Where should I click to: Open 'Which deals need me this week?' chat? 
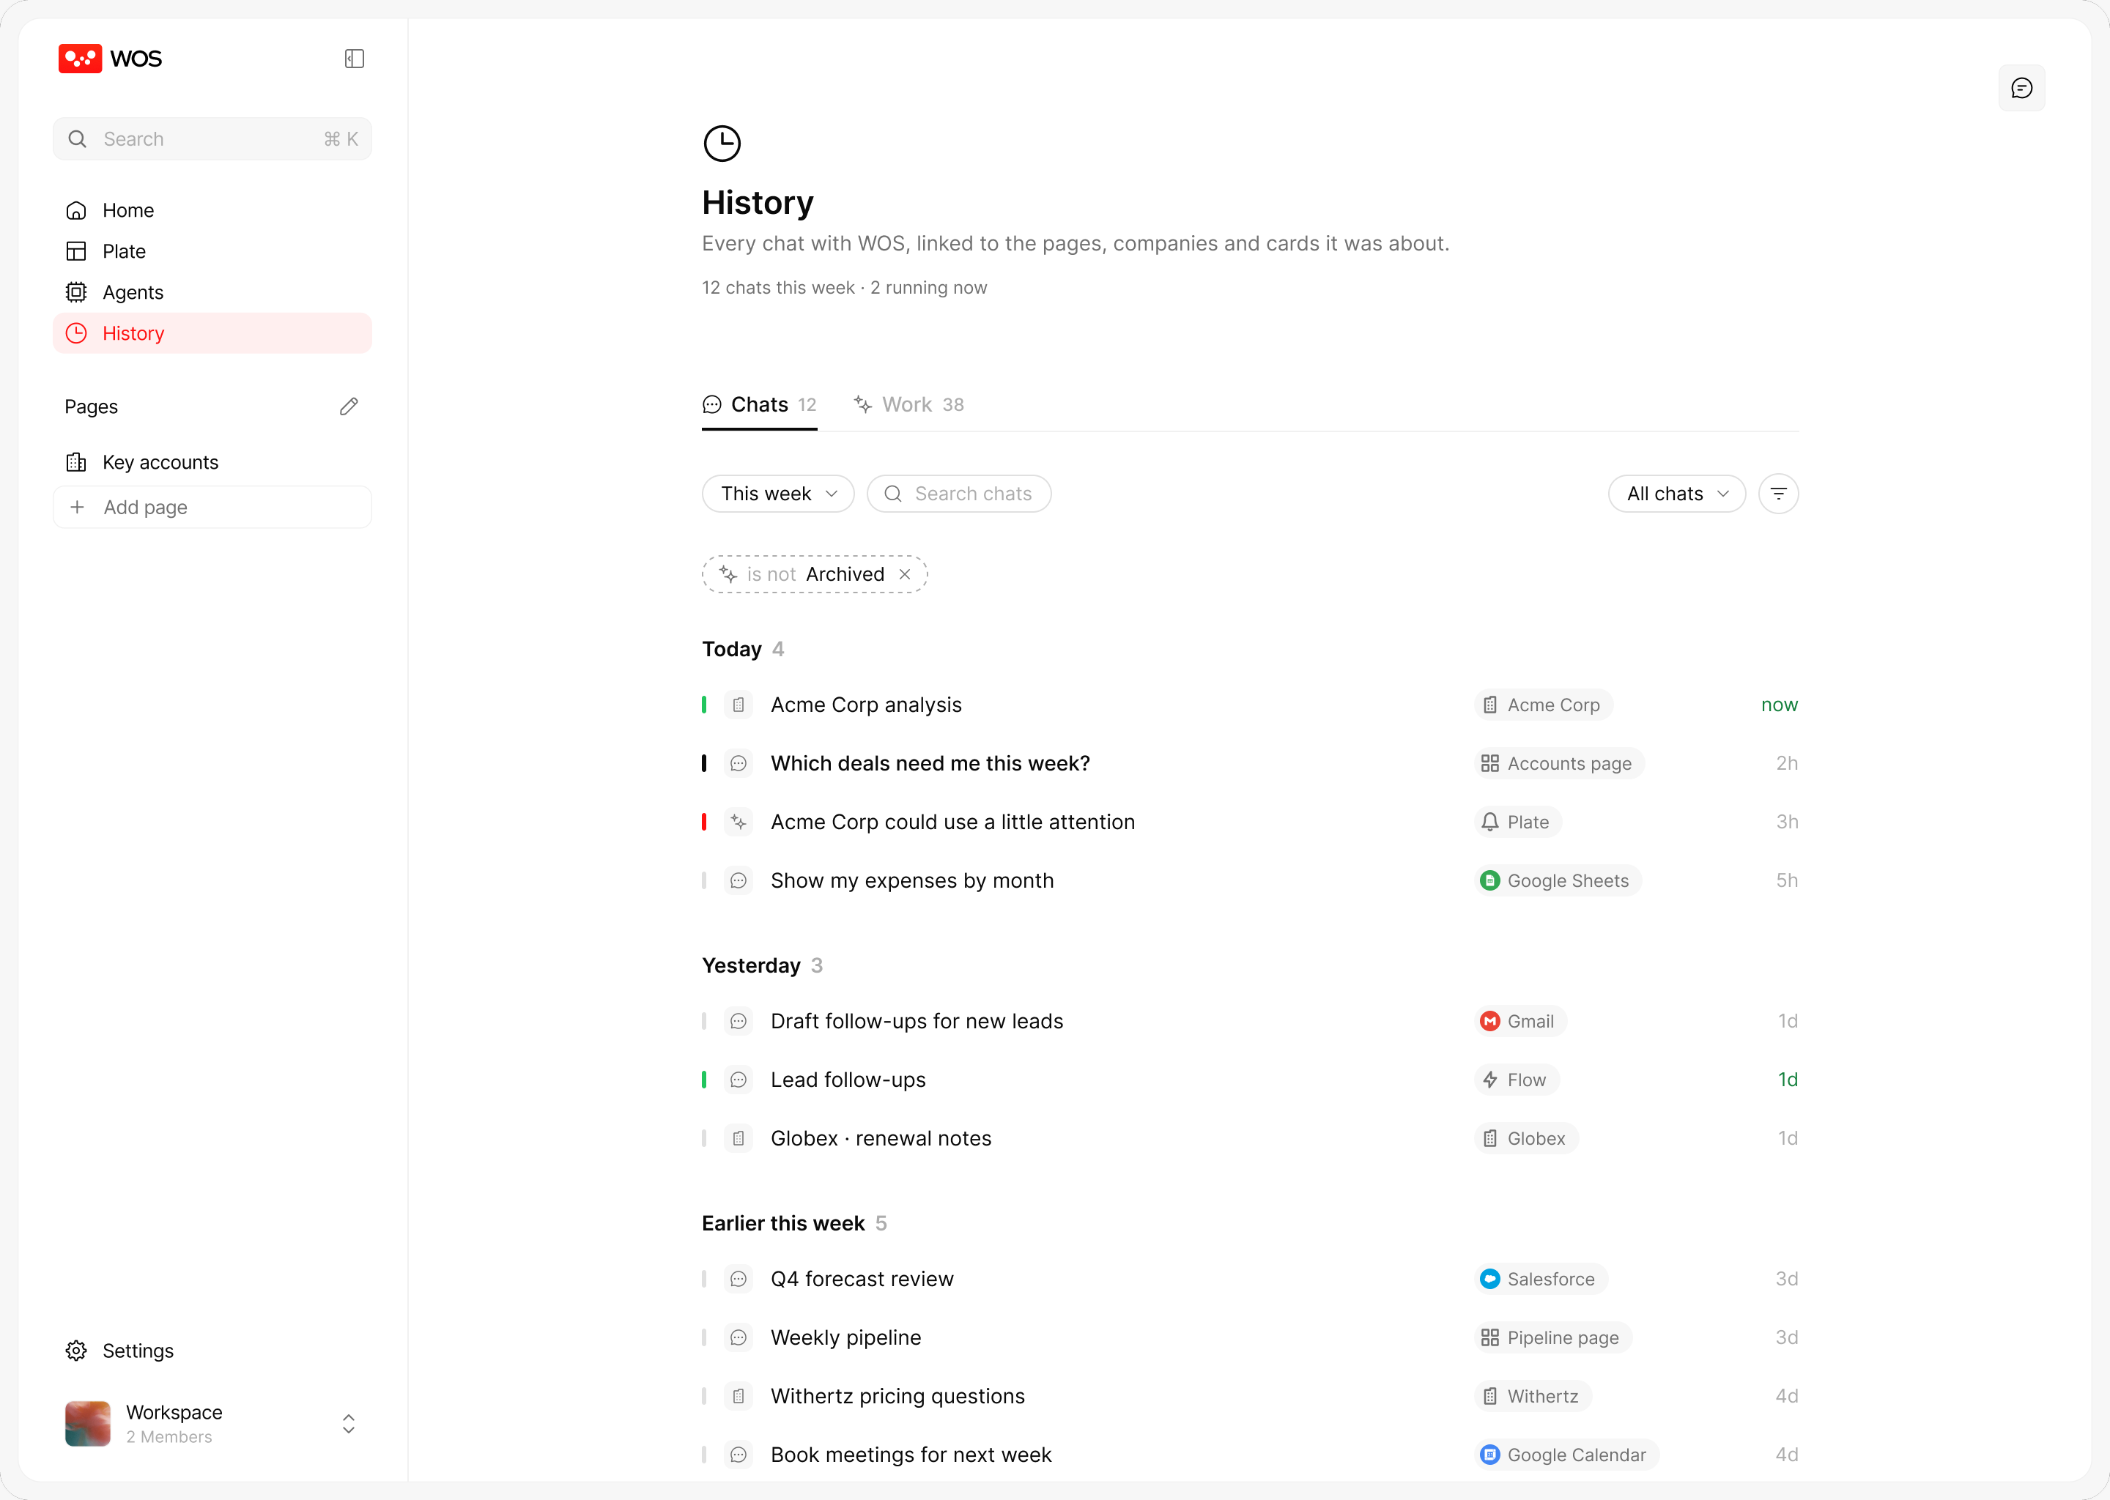coord(930,763)
